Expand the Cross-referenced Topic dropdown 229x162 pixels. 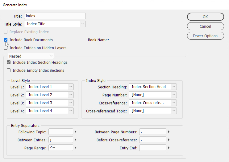pos(174,111)
